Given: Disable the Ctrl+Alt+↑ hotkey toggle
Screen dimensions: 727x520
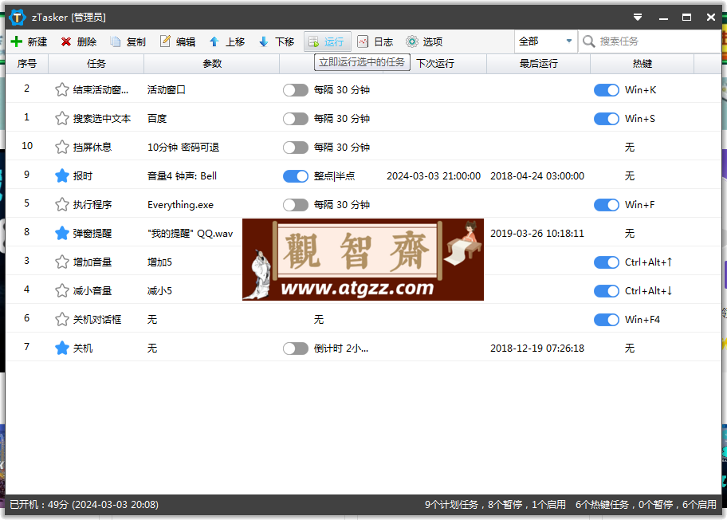Looking at the screenshot, I should [x=607, y=262].
